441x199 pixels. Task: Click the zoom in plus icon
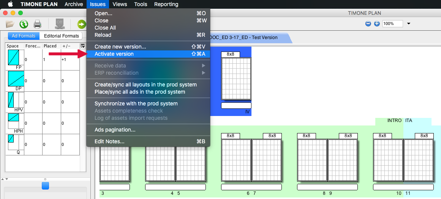tap(377, 24)
